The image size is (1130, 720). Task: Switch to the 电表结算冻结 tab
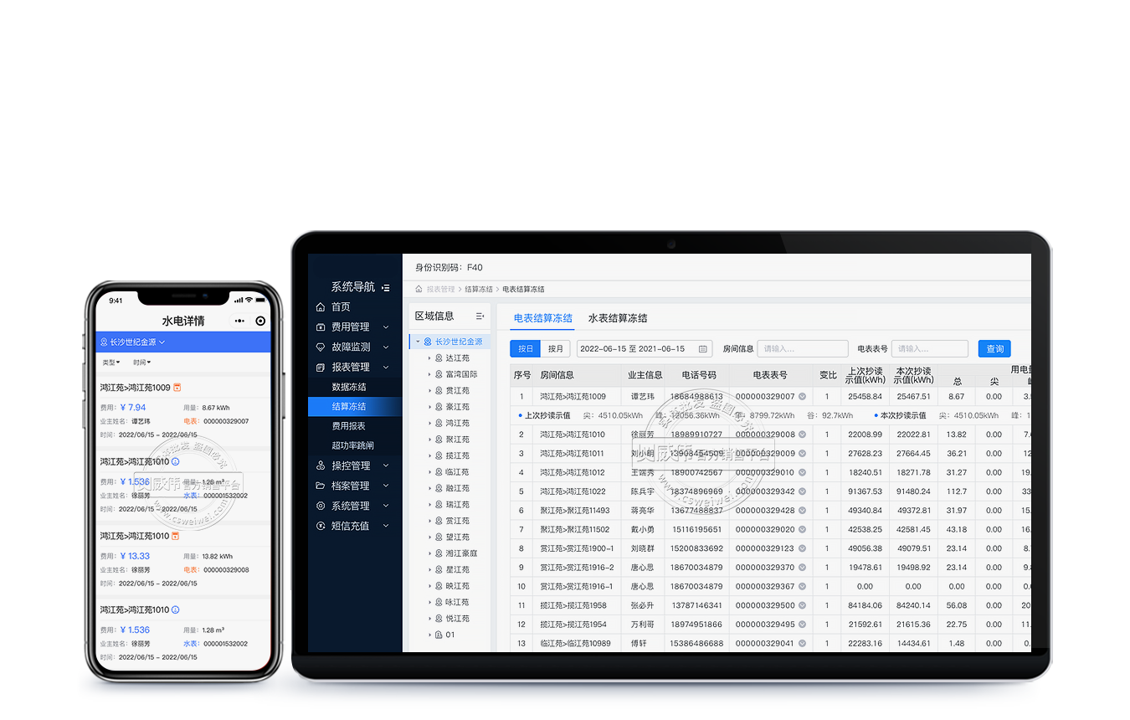(543, 318)
